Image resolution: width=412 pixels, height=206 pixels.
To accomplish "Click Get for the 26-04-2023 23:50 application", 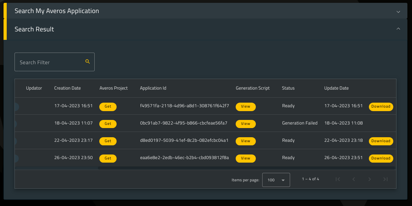I will tap(108, 158).
